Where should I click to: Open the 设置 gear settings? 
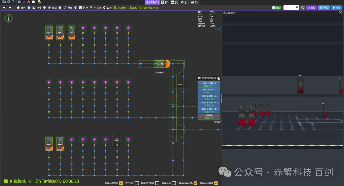click(107, 7)
